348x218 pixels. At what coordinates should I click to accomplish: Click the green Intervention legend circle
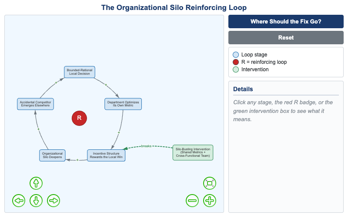(236, 69)
